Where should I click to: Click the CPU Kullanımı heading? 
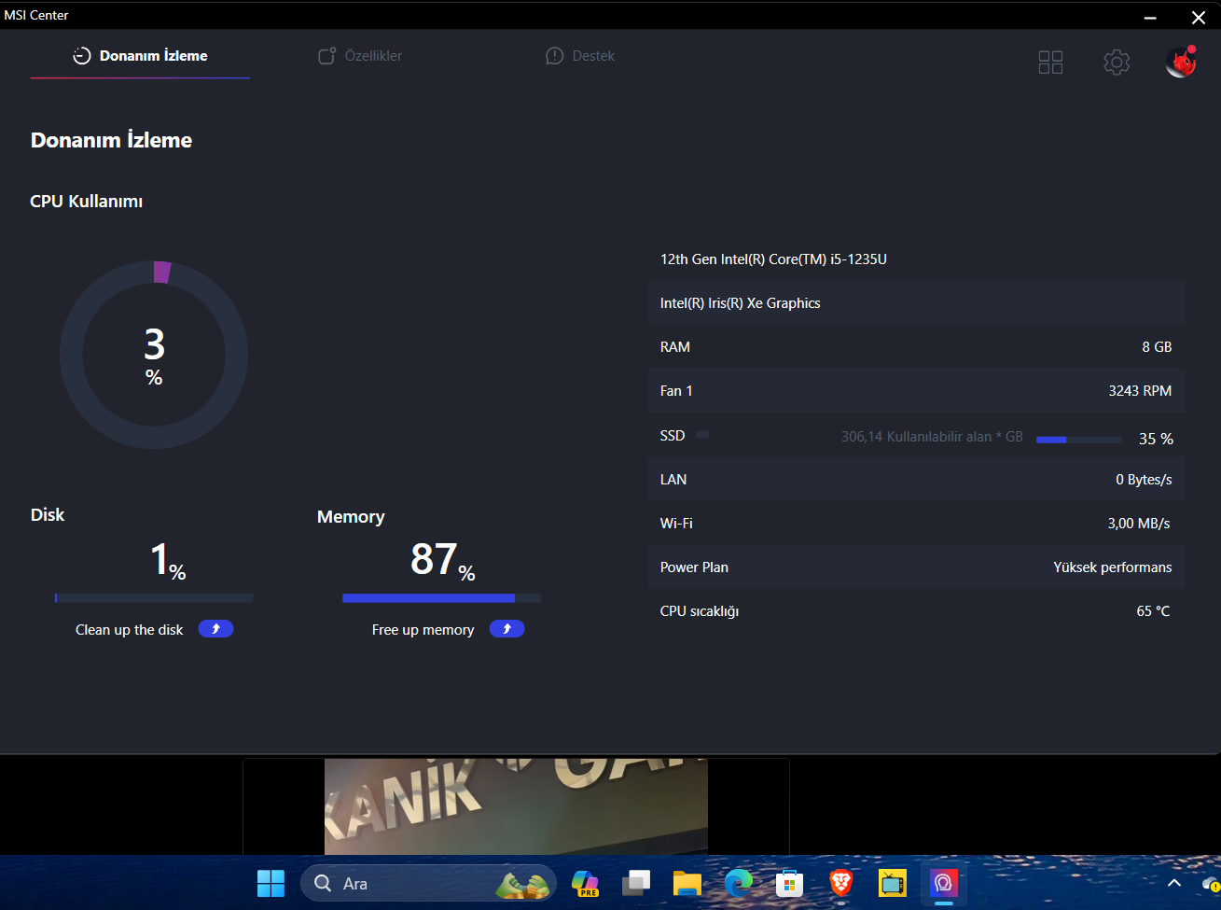pos(86,202)
